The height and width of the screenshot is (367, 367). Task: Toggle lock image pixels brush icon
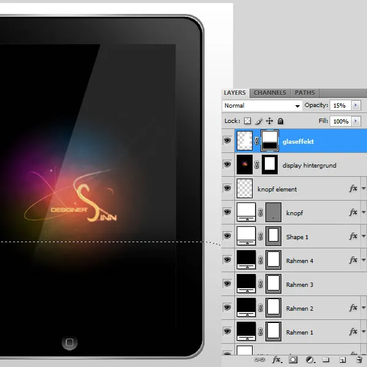259,121
